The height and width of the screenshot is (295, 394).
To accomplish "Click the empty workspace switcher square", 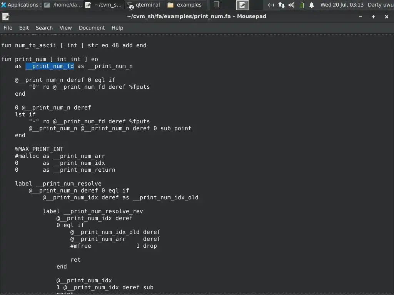I will pyautogui.click(x=216, y=5).
